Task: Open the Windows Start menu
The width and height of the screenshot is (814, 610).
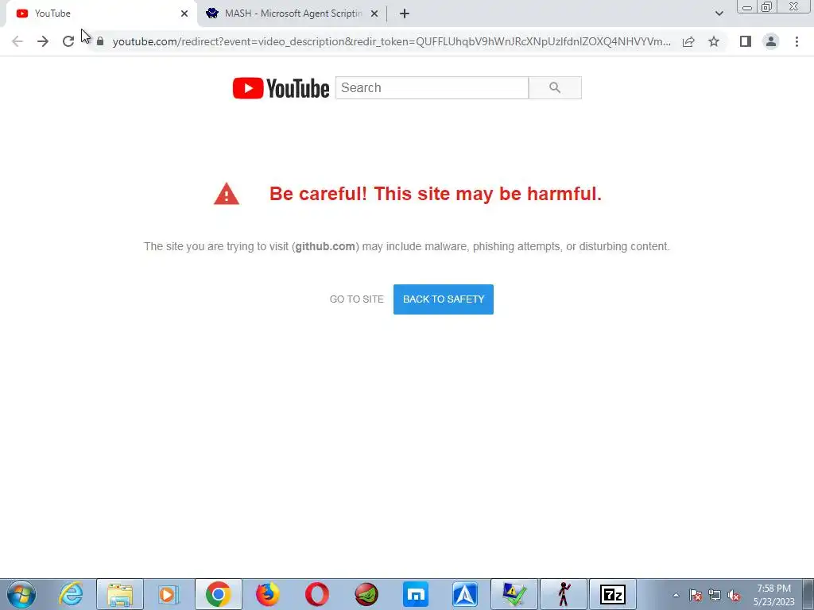Action: click(x=21, y=594)
